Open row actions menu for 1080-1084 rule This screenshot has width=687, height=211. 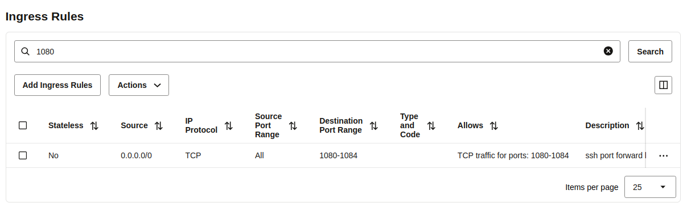click(x=663, y=155)
